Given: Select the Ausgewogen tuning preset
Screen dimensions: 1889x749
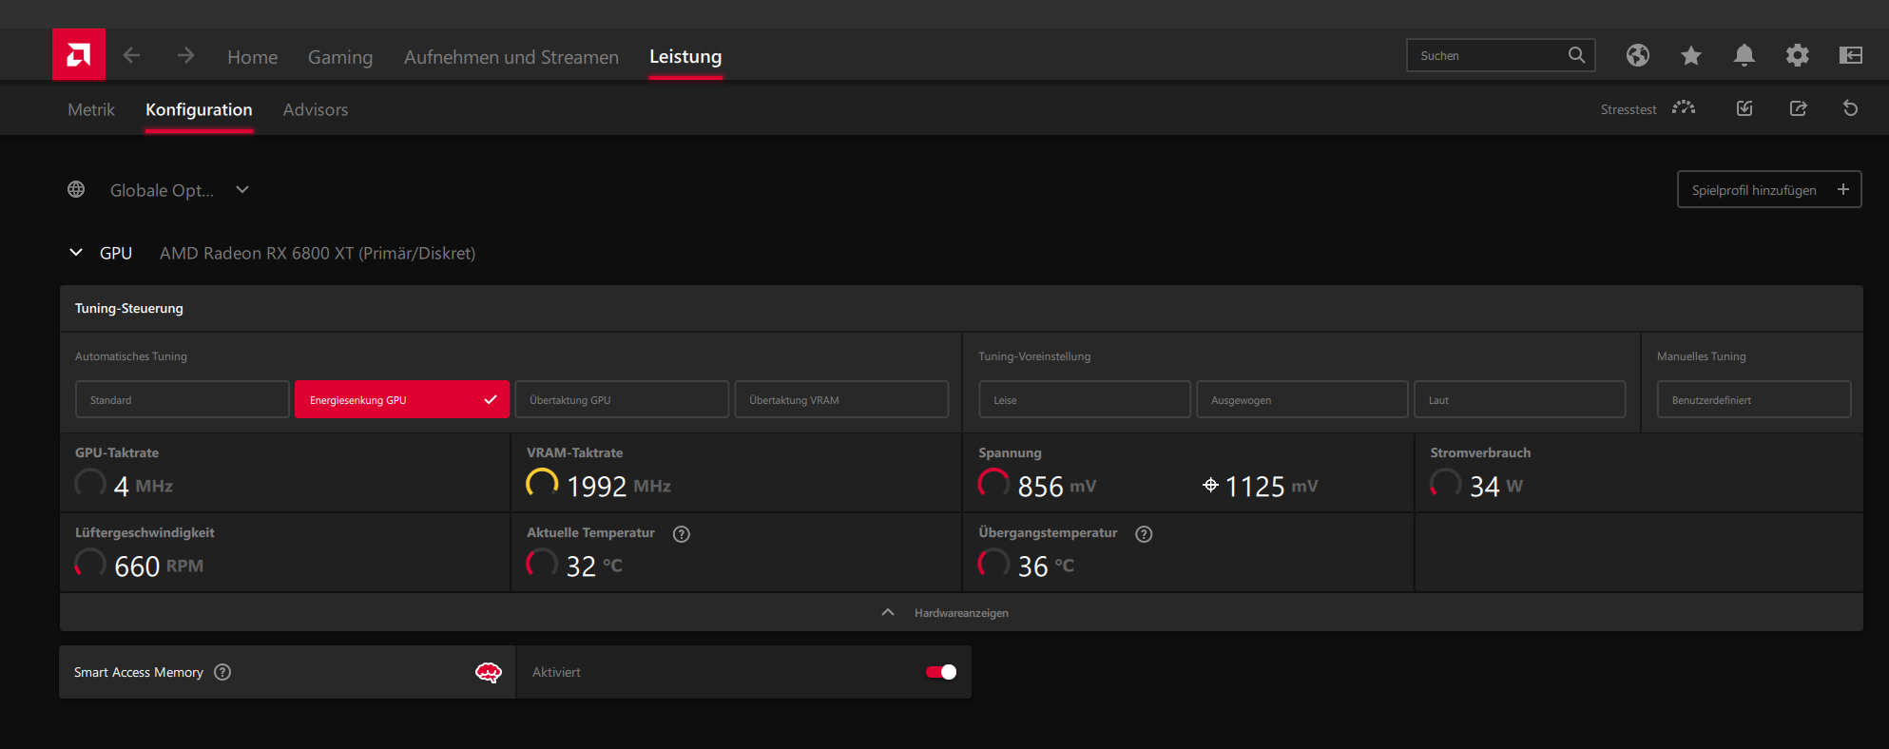Looking at the screenshot, I should coord(1302,399).
